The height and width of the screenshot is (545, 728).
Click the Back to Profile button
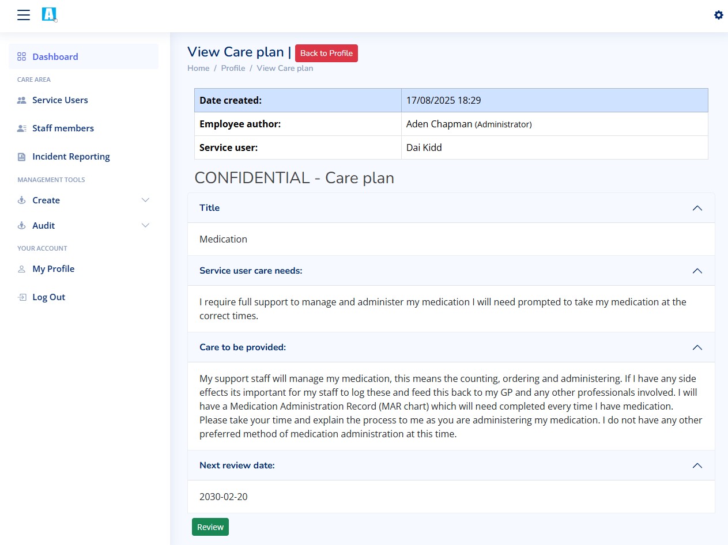326,53
